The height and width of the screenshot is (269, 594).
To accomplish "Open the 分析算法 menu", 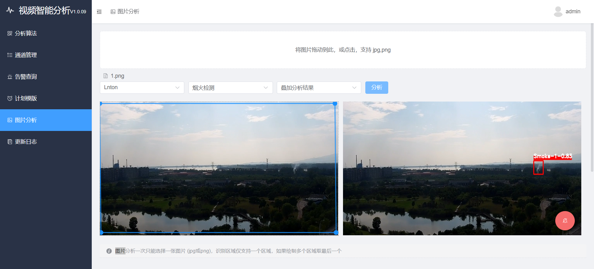I will click(46, 33).
